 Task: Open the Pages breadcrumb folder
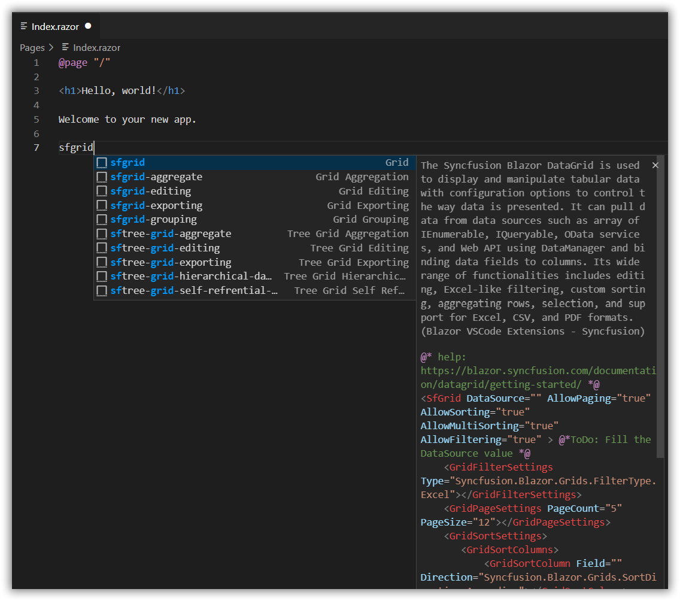coord(32,47)
